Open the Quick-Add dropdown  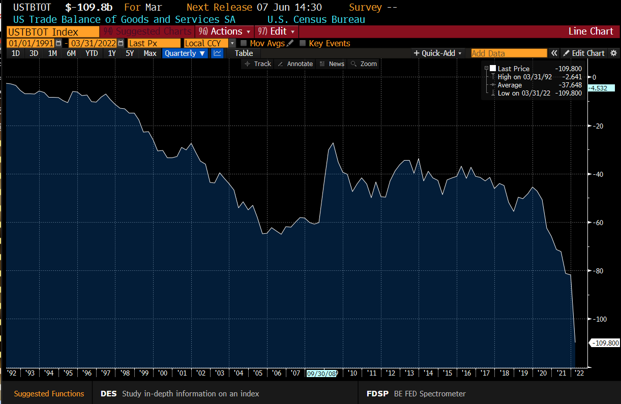tap(437, 53)
